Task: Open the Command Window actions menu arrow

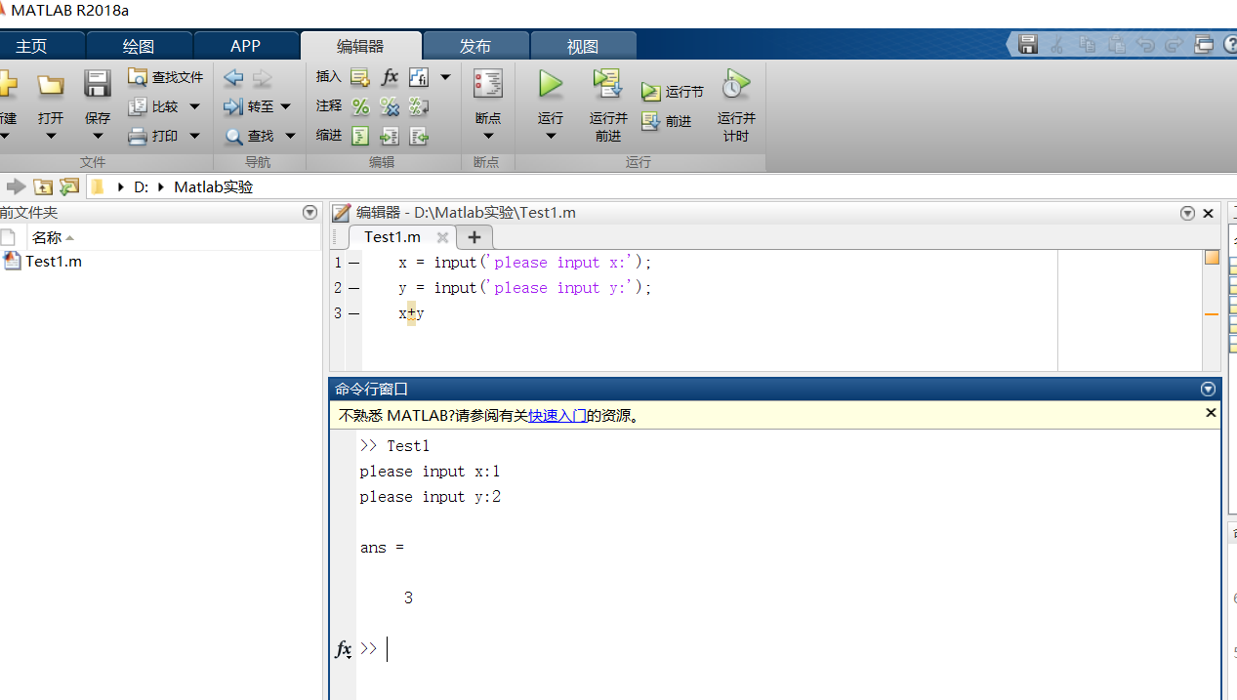Action: (1209, 389)
